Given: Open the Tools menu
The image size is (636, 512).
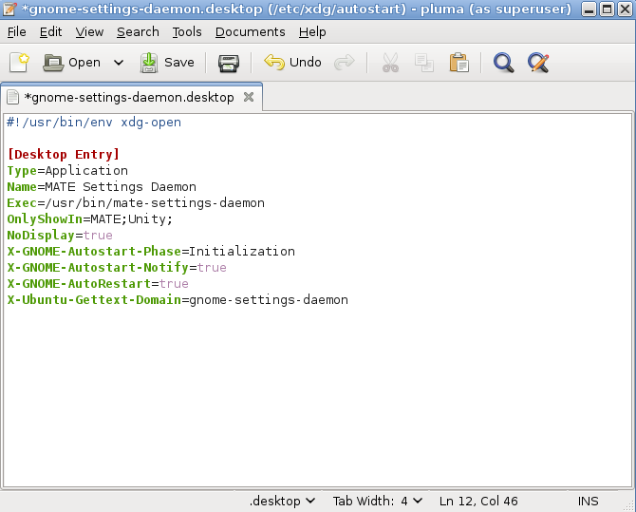Looking at the screenshot, I should tap(187, 31).
